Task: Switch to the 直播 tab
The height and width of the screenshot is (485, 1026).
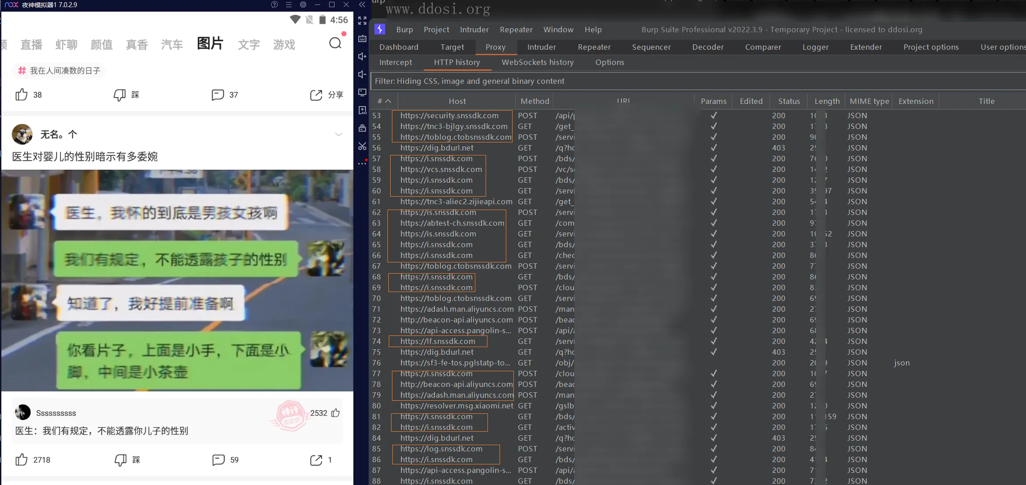Action: (31, 45)
